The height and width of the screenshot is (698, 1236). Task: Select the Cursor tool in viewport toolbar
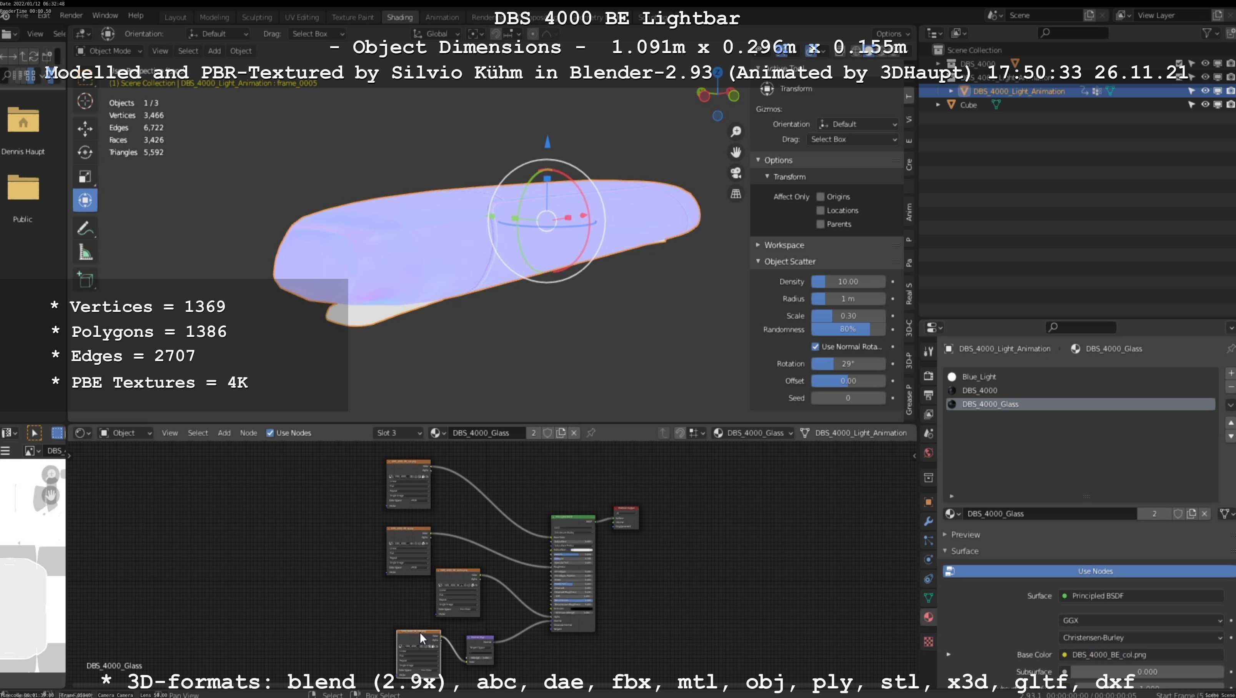click(x=85, y=101)
